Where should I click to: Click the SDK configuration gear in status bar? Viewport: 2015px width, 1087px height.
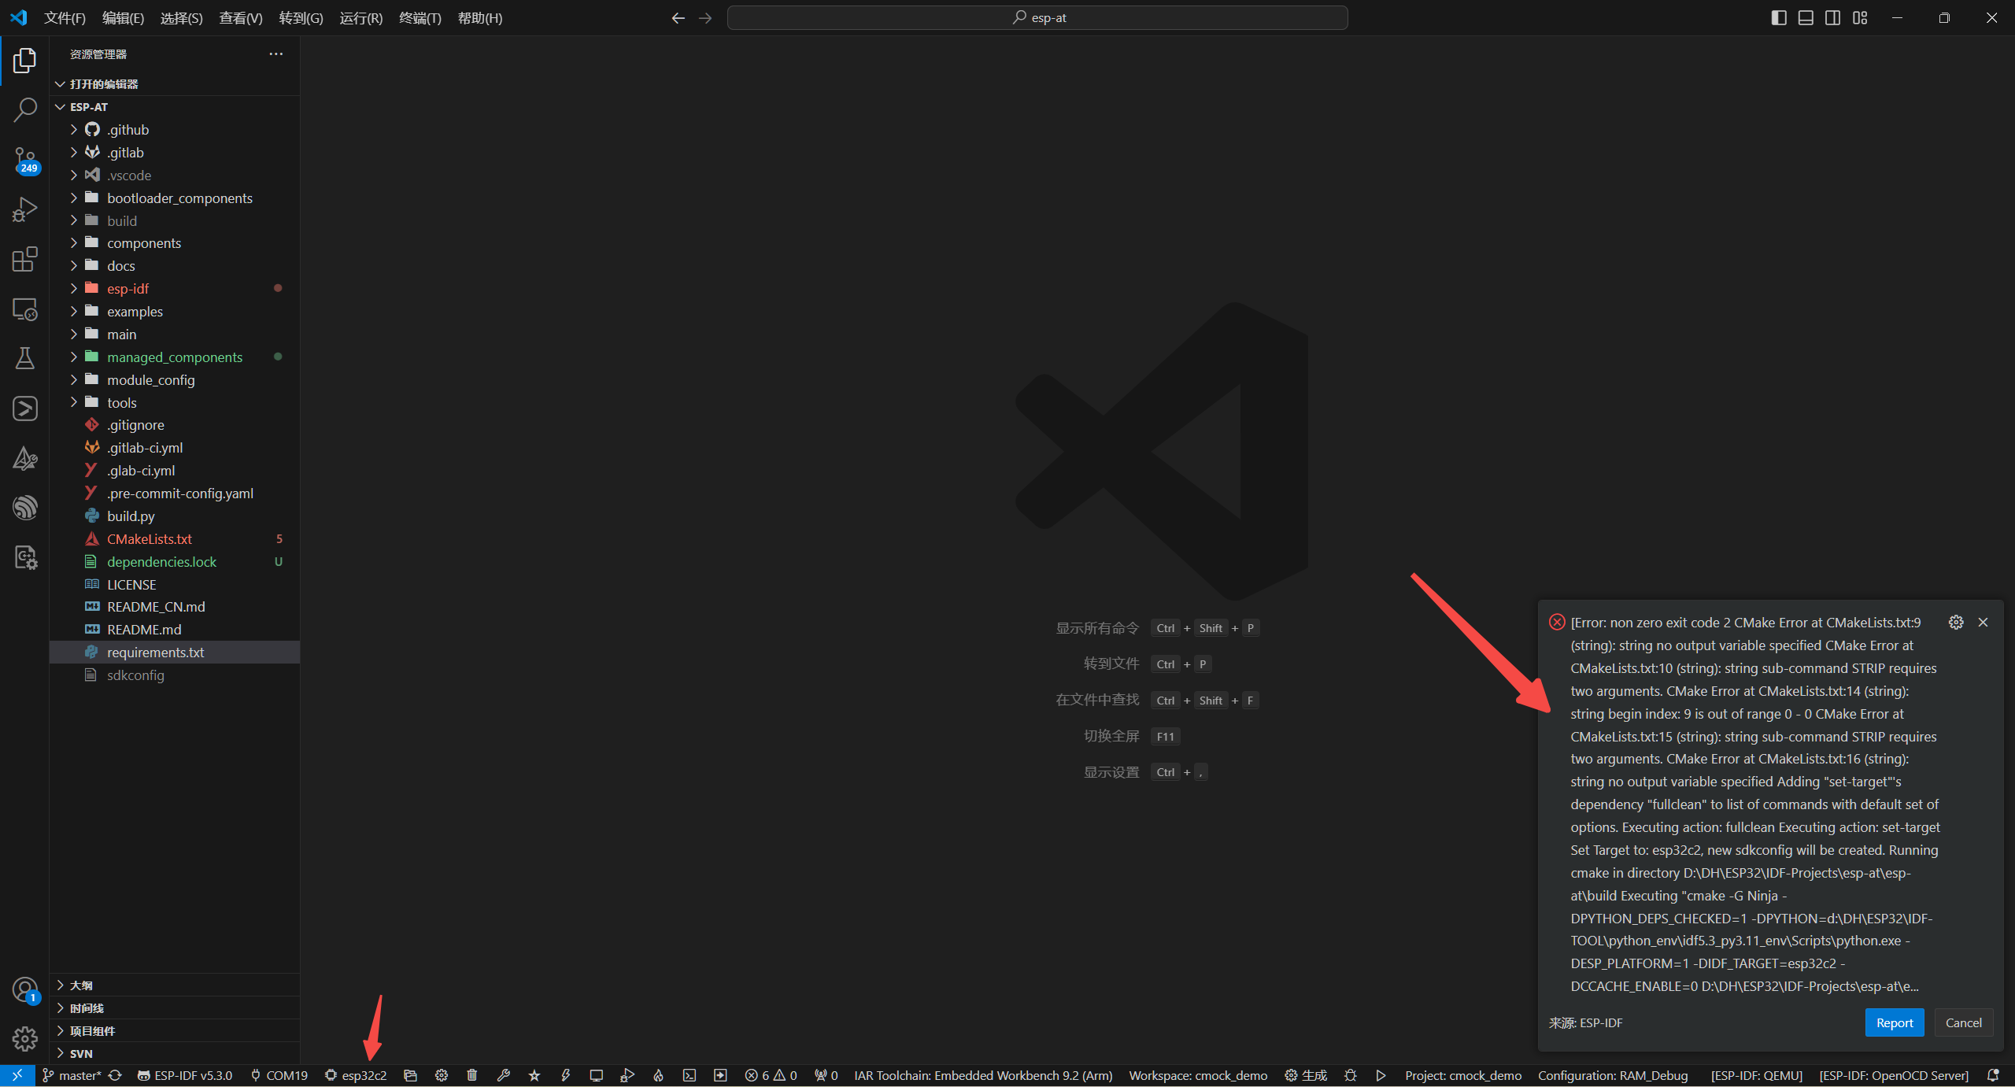(x=442, y=1075)
